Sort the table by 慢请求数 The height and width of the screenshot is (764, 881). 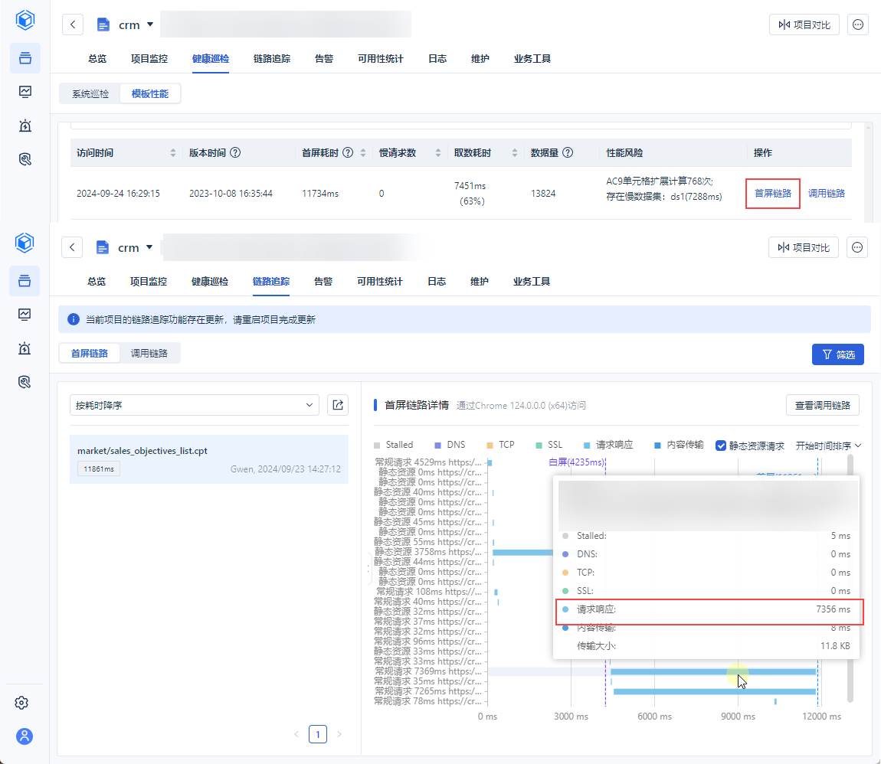tap(438, 152)
